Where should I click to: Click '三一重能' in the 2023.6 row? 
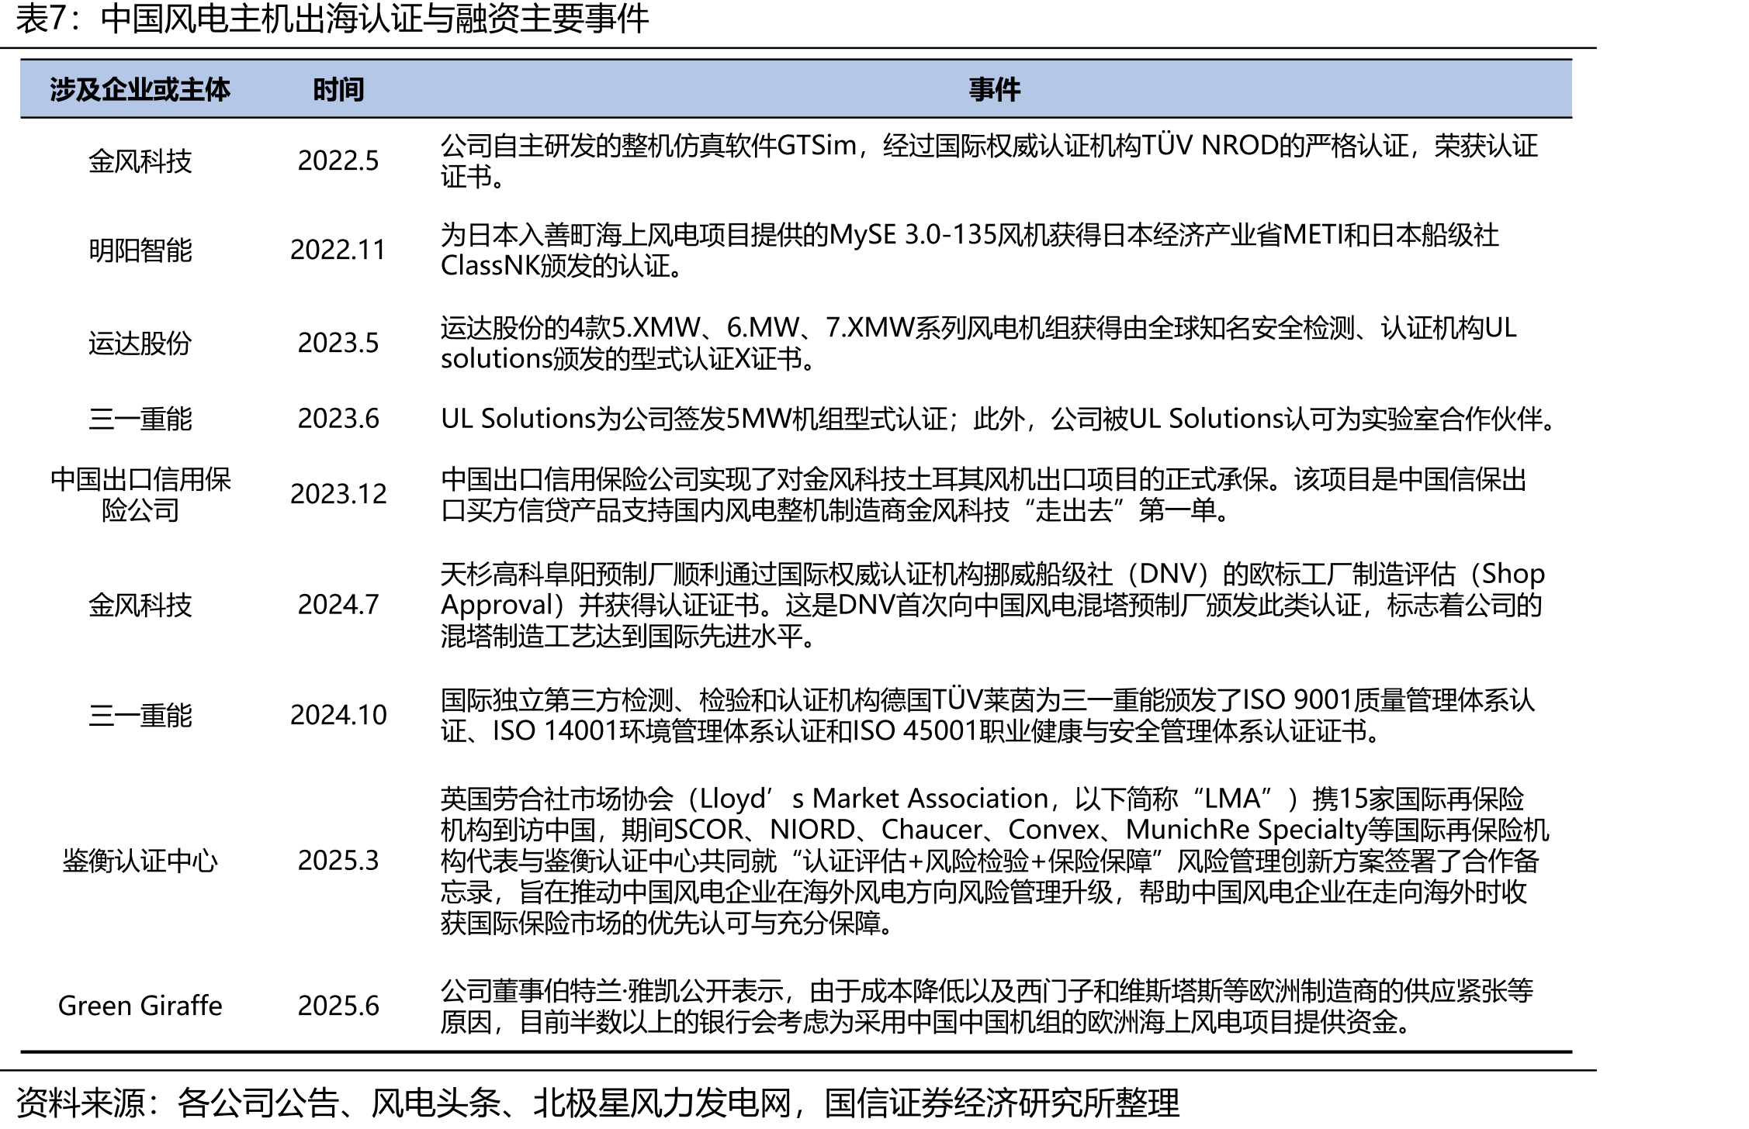(x=140, y=419)
